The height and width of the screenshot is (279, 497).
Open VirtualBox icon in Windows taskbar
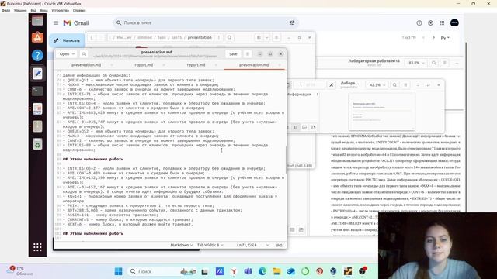coord(333,271)
